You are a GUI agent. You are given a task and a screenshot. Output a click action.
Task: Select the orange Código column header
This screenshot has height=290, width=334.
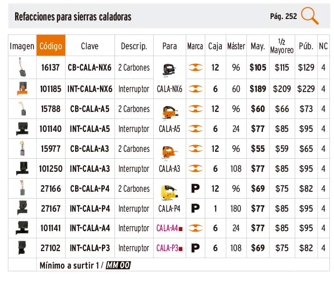pos(51,46)
